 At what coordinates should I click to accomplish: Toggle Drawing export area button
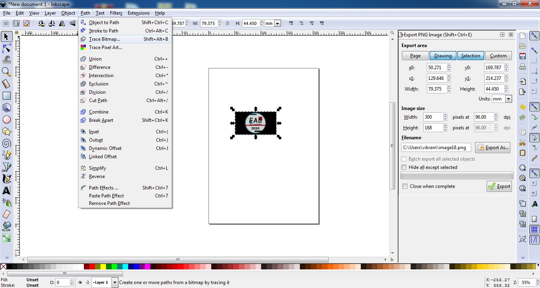443,56
